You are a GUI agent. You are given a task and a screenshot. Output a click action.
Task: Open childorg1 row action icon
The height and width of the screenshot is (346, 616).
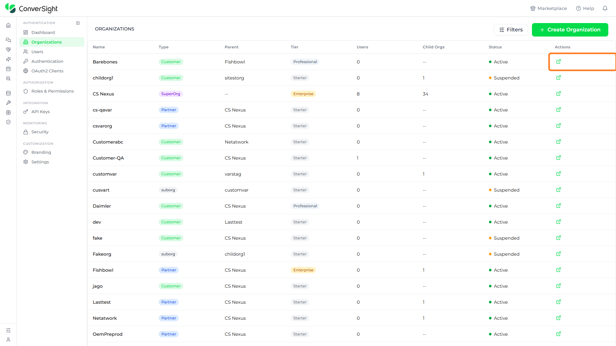(559, 78)
